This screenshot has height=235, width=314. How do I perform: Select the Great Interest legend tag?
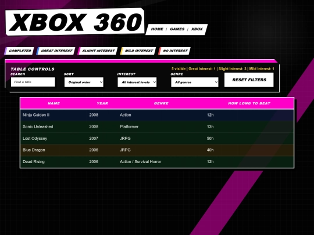(56, 50)
